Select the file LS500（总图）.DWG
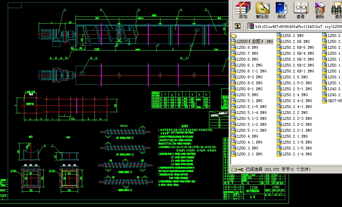The width and height of the screenshot is (342, 207). point(255,41)
